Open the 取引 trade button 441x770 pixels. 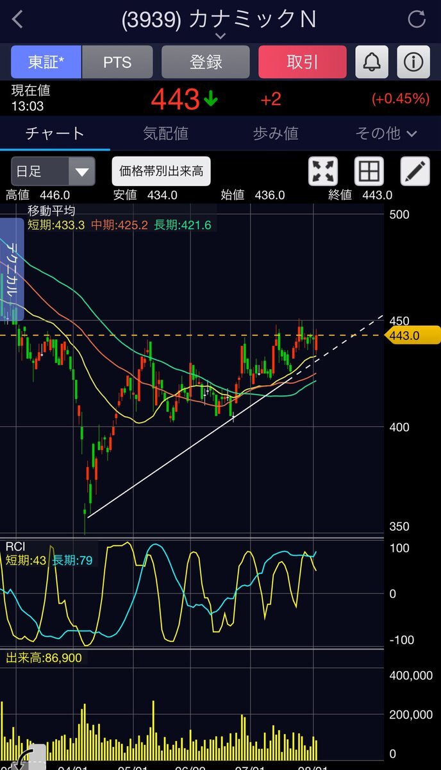coord(302,62)
